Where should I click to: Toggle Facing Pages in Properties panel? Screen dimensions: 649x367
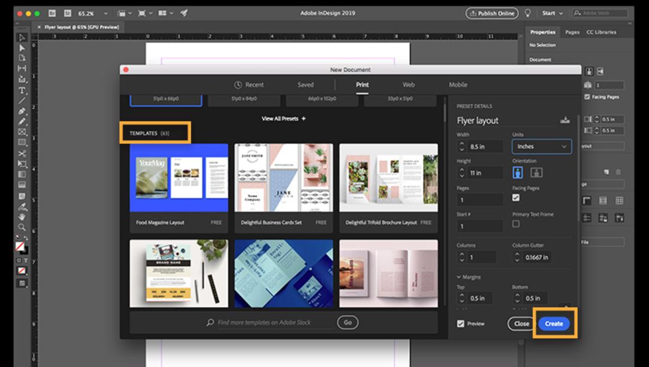click(x=587, y=97)
